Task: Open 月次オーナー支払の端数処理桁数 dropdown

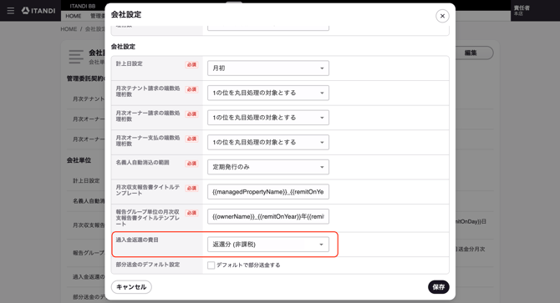Action: point(268,142)
